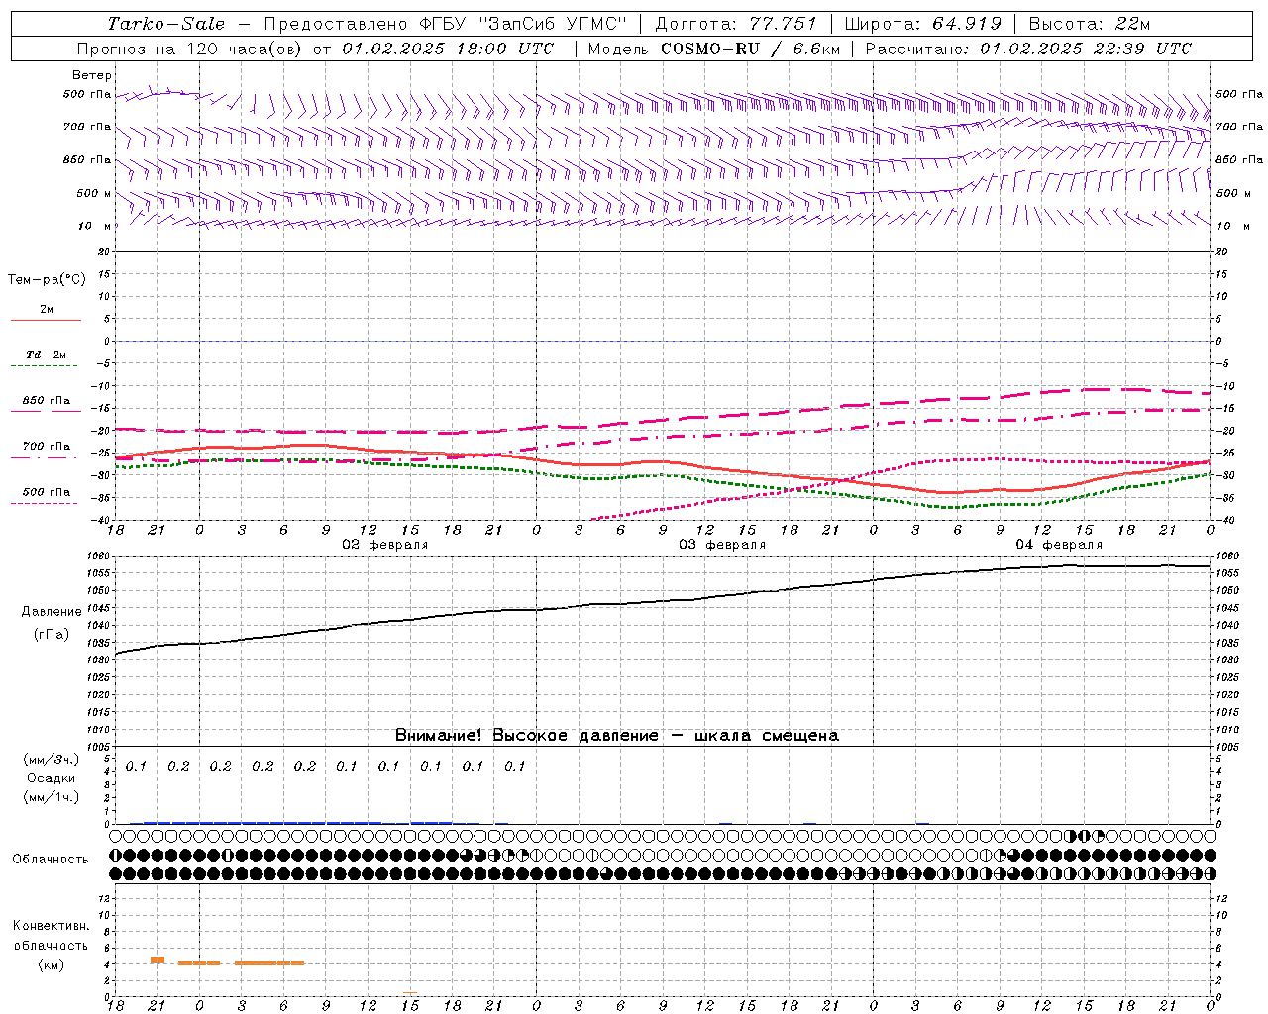Click the Рассчитано: 01.02.2025 22:39 UTC timestamp

tap(1028, 49)
